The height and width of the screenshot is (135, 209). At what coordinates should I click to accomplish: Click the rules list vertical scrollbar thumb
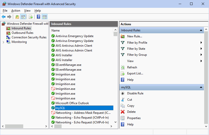pyautogui.click(x=115, y=34)
